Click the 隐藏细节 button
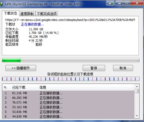 [x=21, y=68]
